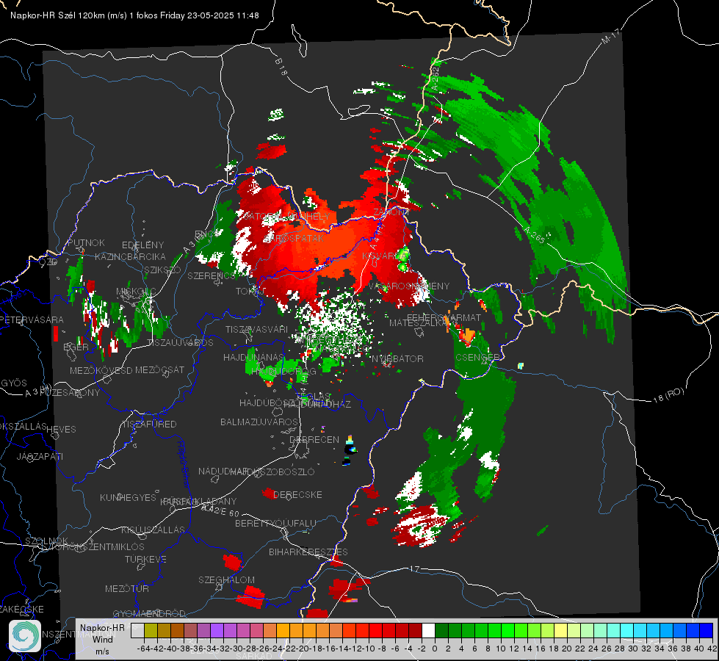
Task: Click the KAZINCBARCIKA city label
Action: 130,256
